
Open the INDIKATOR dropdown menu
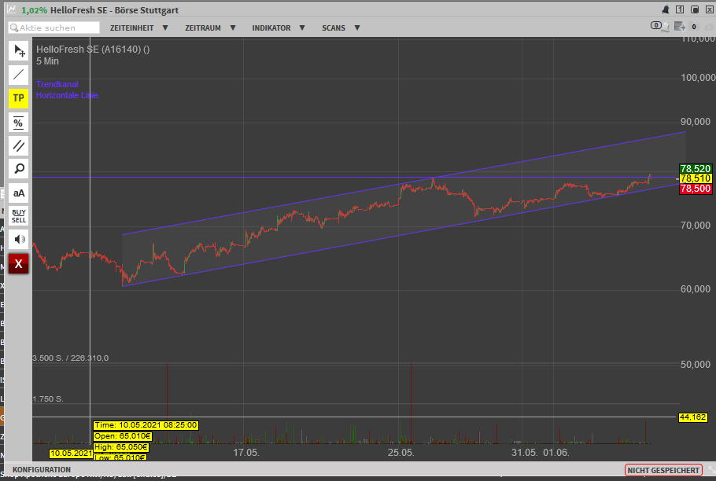pyautogui.click(x=278, y=28)
